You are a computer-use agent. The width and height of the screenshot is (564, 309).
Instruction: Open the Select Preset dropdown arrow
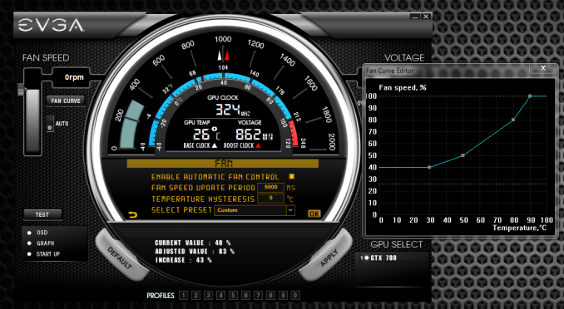290,210
